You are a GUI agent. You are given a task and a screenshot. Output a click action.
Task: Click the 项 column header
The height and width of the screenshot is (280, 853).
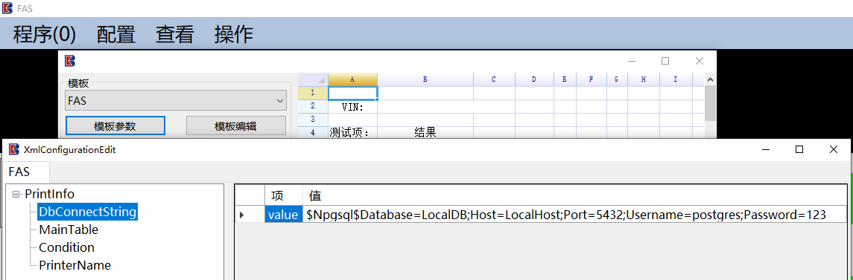click(x=283, y=196)
